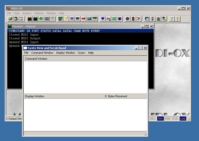The height and width of the screenshot is (141, 199).
Task: Open the MIDI-OX View menu
Action: [x=17, y=13]
